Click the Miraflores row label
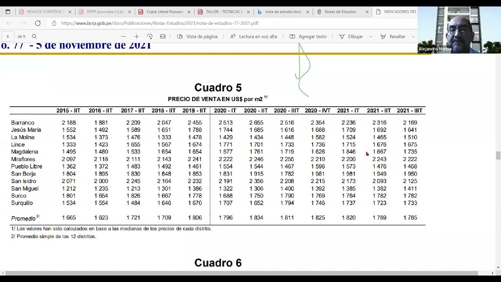This screenshot has height=282, width=501. [23, 159]
